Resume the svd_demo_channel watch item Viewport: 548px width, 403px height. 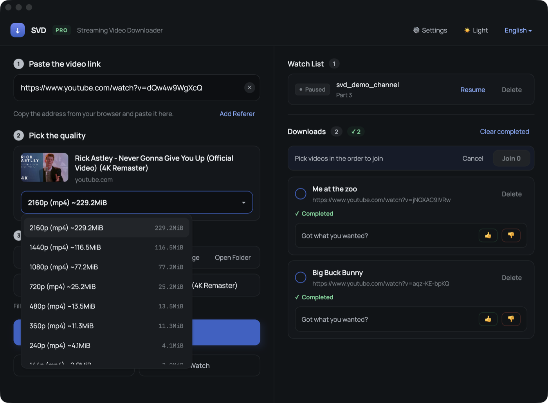tap(472, 90)
